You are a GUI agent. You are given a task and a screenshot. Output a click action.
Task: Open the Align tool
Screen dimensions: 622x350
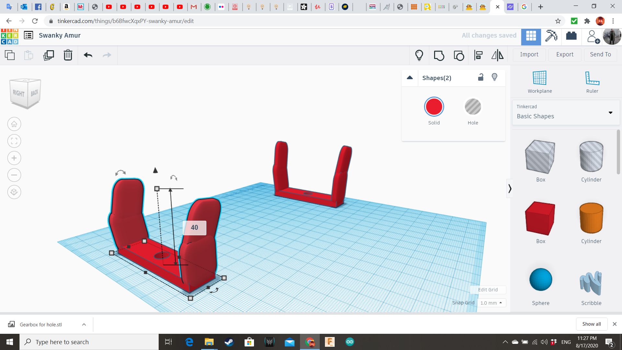pyautogui.click(x=478, y=55)
